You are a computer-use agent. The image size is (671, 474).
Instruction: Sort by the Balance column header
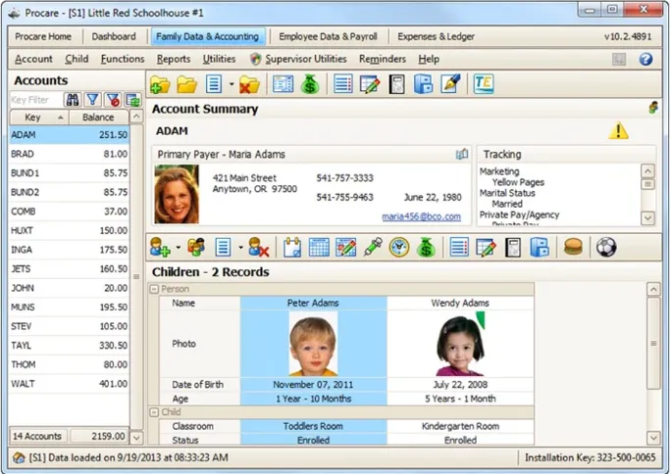[98, 117]
